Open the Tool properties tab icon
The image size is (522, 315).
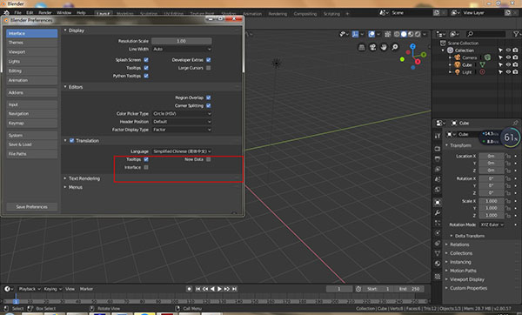click(x=438, y=136)
